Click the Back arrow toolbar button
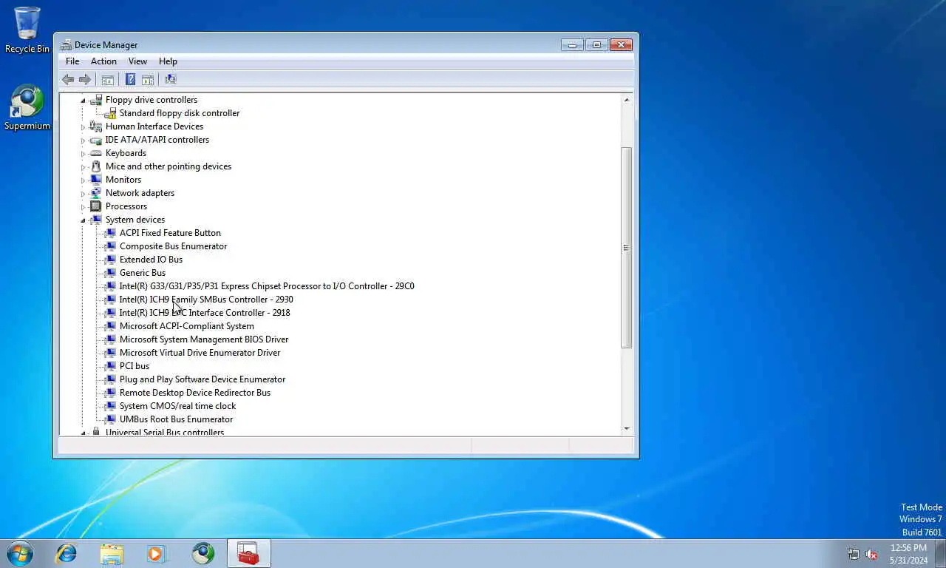 click(68, 79)
